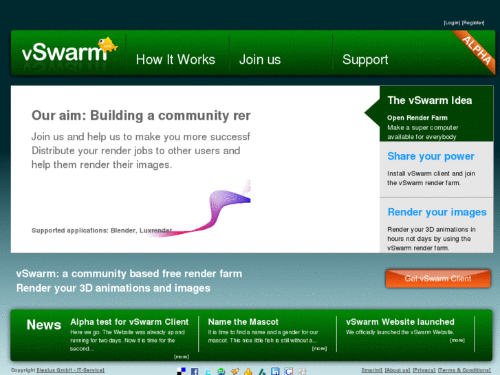The image size is (500, 375).
Task: Click the Login link
Action: tap(452, 23)
